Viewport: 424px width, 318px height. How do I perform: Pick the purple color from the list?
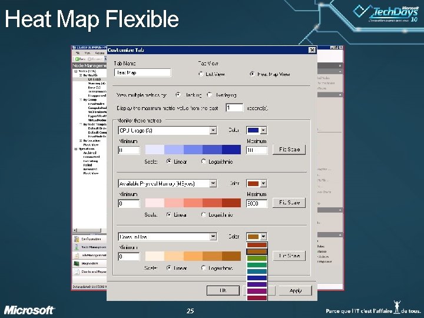click(x=257, y=284)
